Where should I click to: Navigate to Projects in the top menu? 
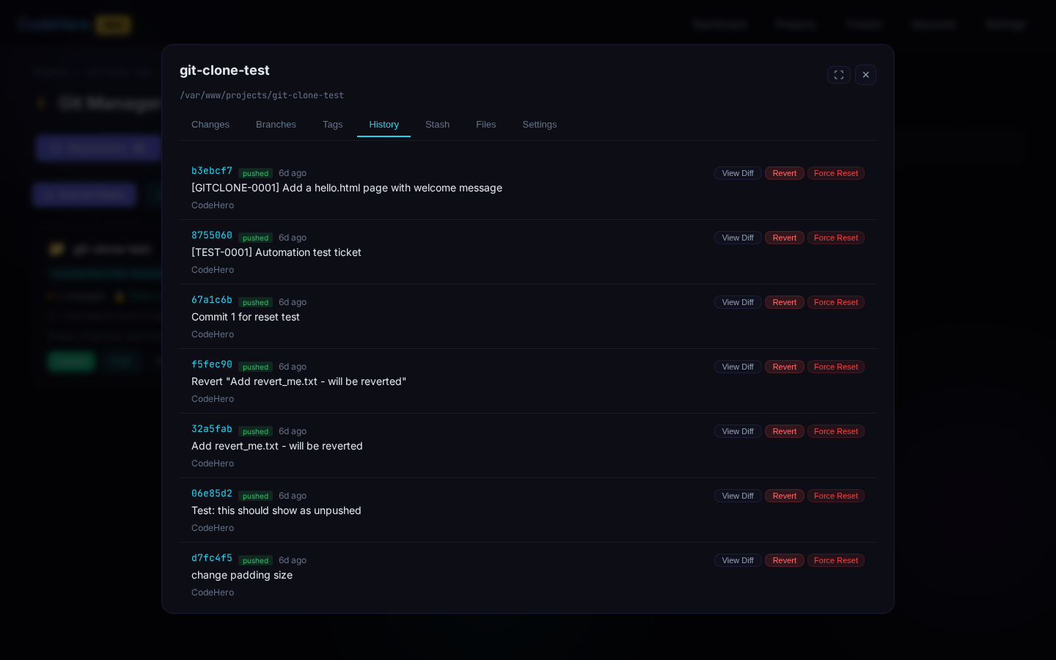[796, 24]
